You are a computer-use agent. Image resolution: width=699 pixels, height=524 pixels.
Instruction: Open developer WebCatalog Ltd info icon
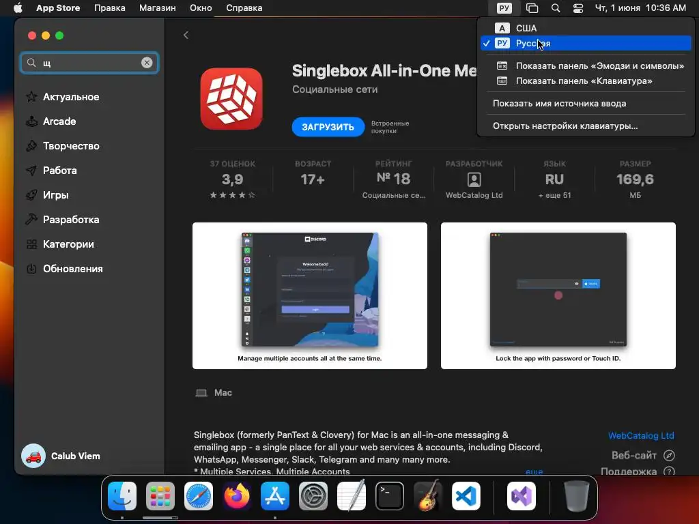click(474, 179)
